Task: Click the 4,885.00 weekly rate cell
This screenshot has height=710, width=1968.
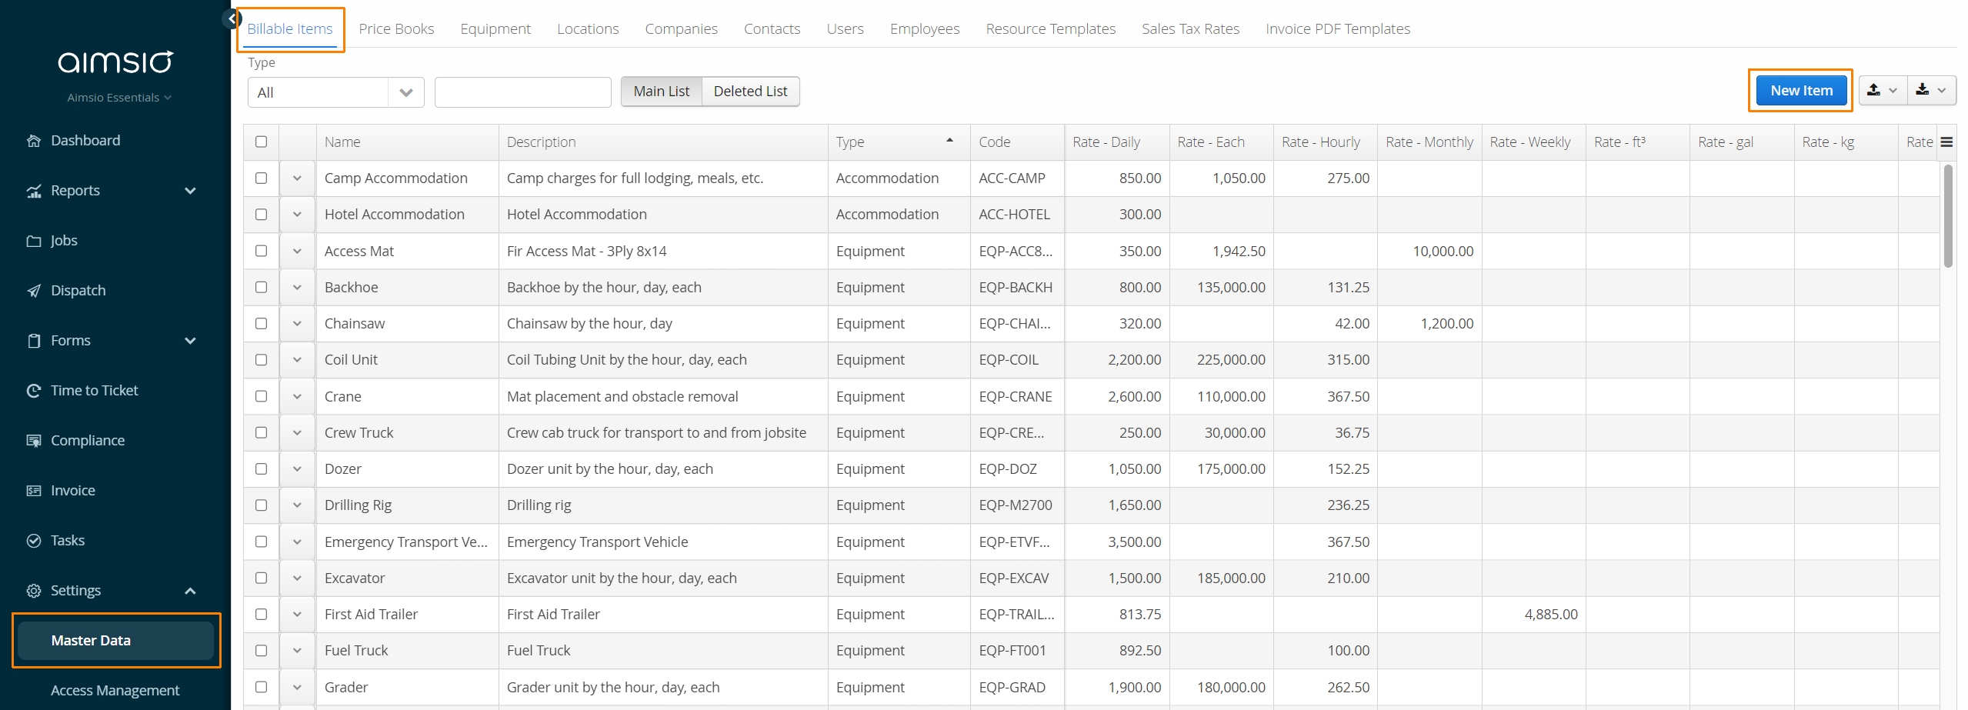Action: [1533, 615]
